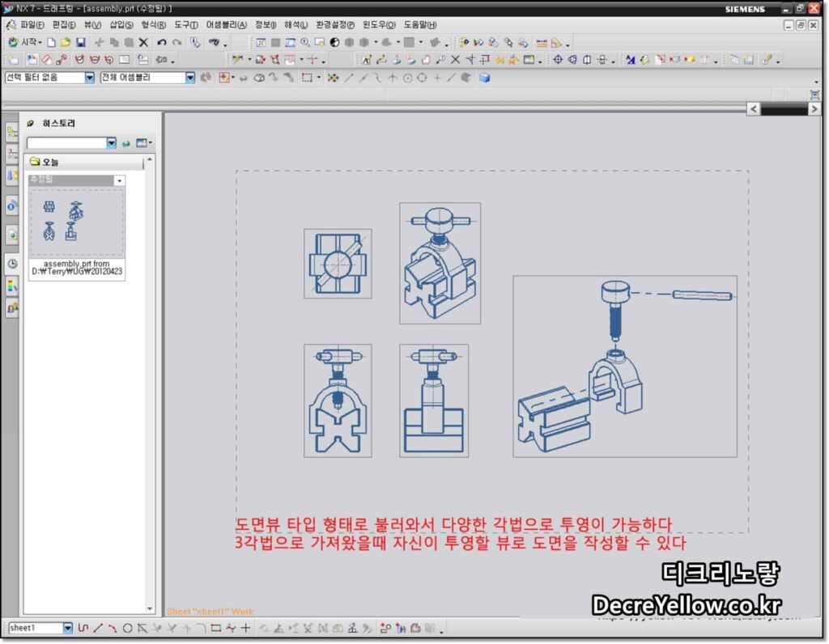The height and width of the screenshot is (644, 829).
Task: Select the Arc sketch tool in bottom toolbar
Action: (x=112, y=628)
